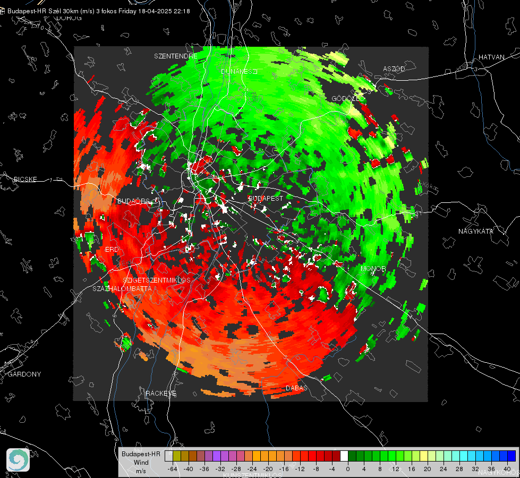
Task: Click the SZENTENDRE city label
Action: pos(176,56)
